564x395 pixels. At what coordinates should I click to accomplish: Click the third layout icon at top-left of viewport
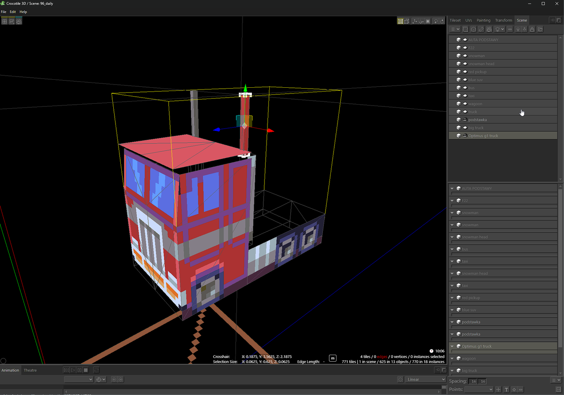tap(19, 21)
